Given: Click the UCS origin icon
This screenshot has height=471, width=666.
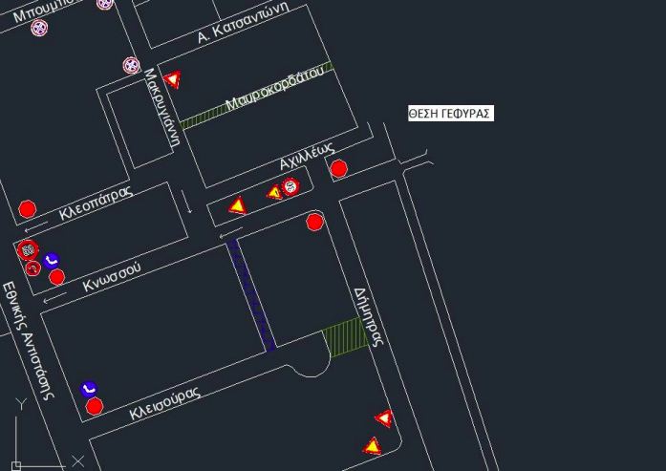Looking at the screenshot, I should (x=19, y=464).
